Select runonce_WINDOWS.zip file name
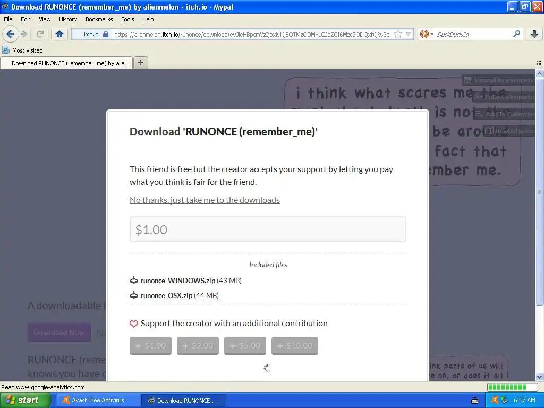Screen dimensions: 544x408 (178, 280)
